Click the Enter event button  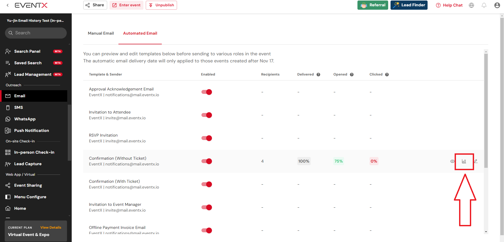pyautogui.click(x=126, y=5)
